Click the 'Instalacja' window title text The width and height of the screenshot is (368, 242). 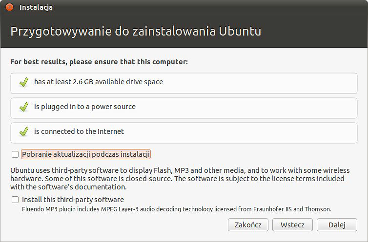(x=36, y=7)
